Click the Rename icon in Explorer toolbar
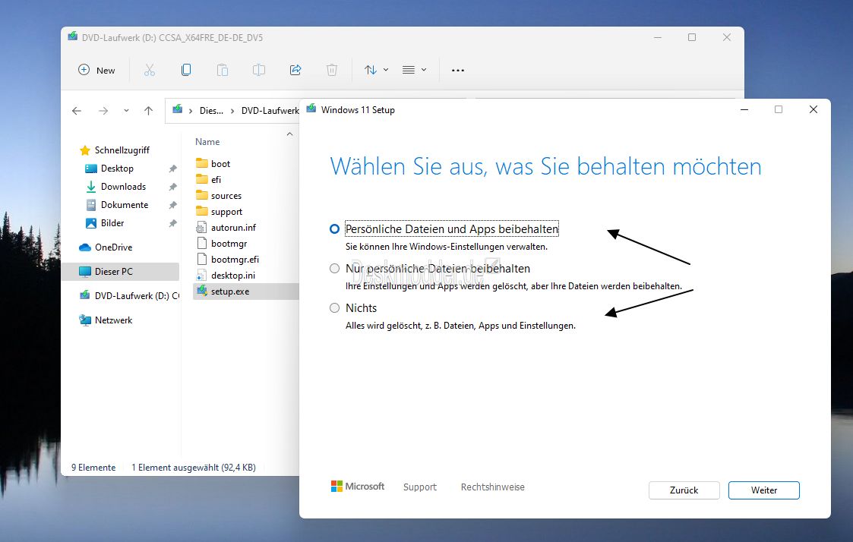 (x=259, y=70)
